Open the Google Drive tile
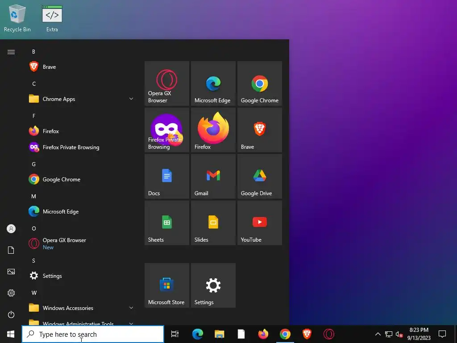This screenshot has width=457, height=343. [260, 176]
